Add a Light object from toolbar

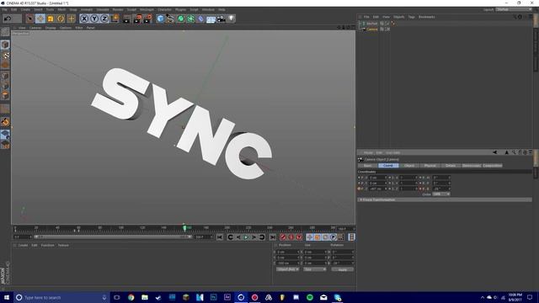(x=232, y=19)
